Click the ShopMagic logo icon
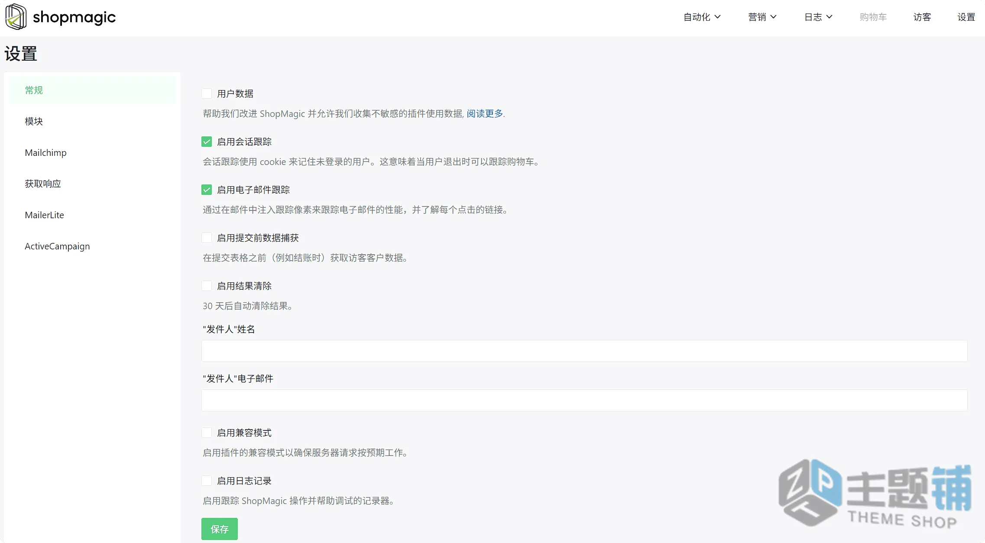985x543 pixels. [x=16, y=17]
